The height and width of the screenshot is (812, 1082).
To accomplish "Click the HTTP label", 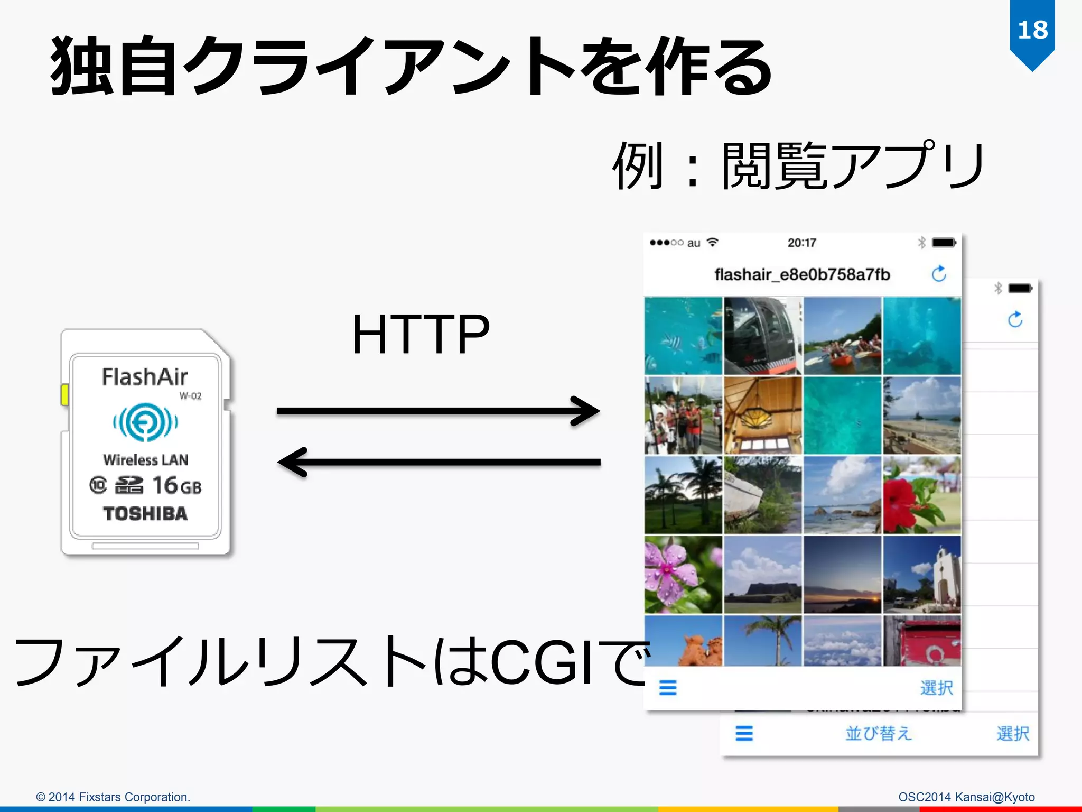I will (x=421, y=334).
